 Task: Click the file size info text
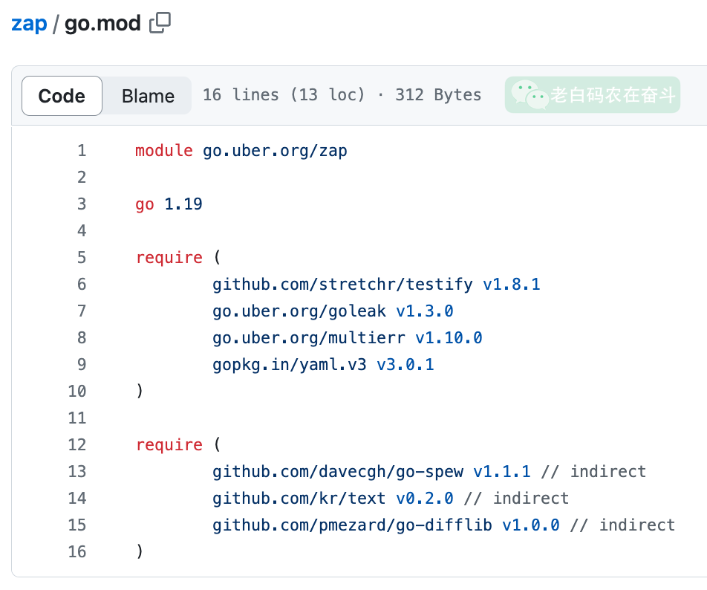tap(342, 95)
